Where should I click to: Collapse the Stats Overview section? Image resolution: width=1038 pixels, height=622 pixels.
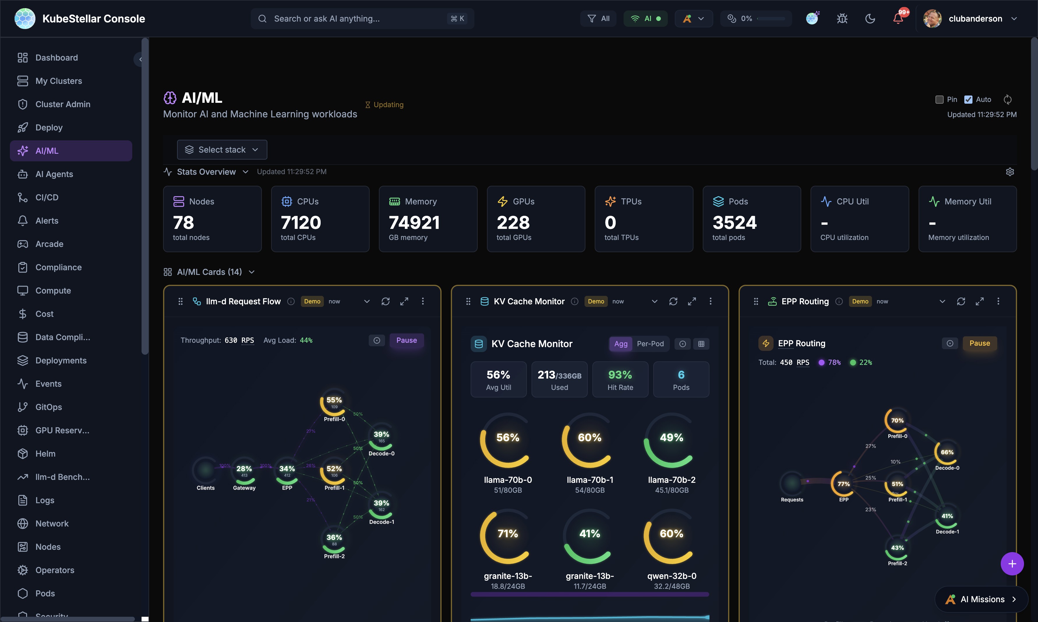[246, 172]
